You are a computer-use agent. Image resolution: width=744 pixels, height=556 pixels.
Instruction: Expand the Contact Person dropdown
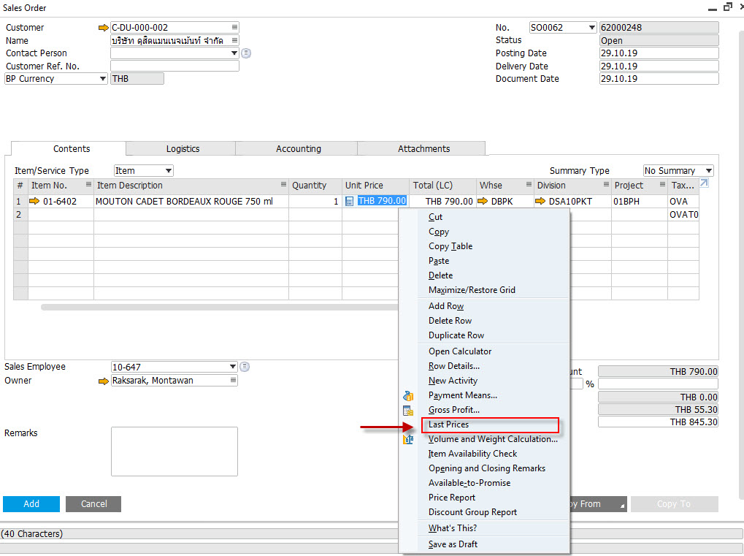coord(234,53)
